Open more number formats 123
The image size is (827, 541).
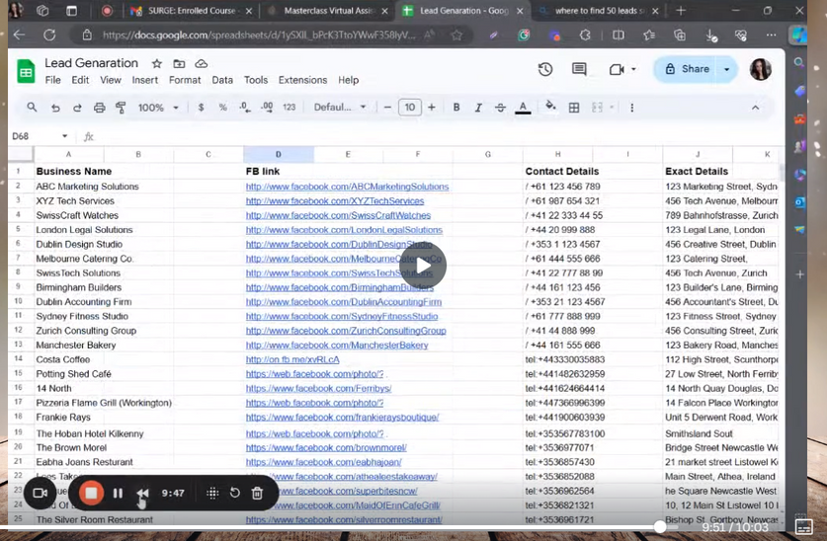point(289,108)
